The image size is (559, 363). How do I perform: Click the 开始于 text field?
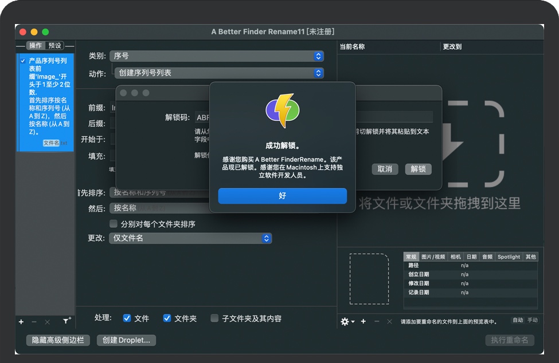[113, 139]
